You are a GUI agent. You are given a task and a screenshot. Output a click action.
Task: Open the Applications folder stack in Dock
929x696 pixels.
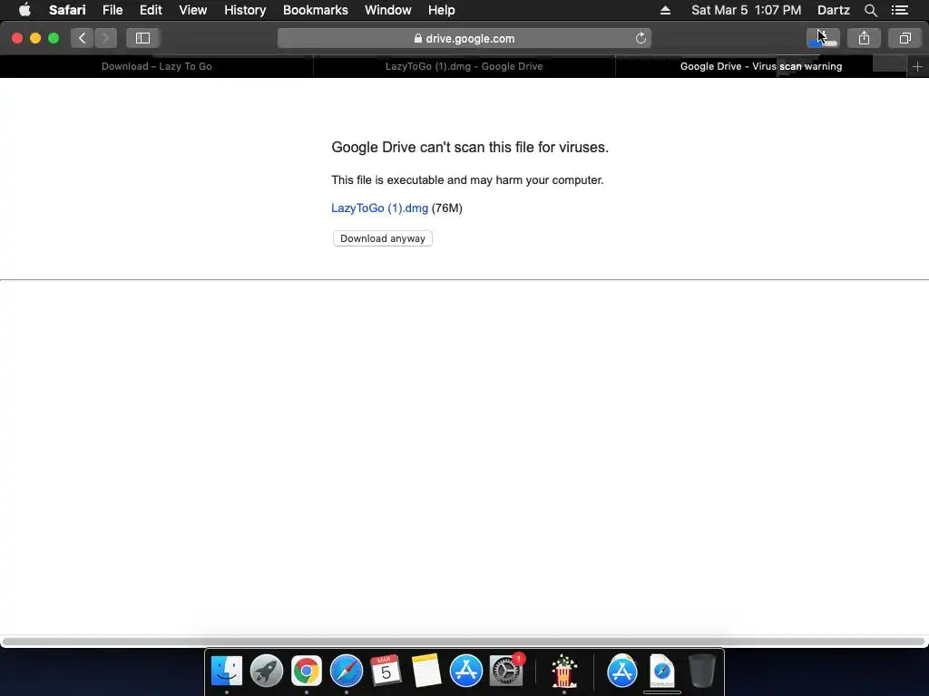pos(621,672)
